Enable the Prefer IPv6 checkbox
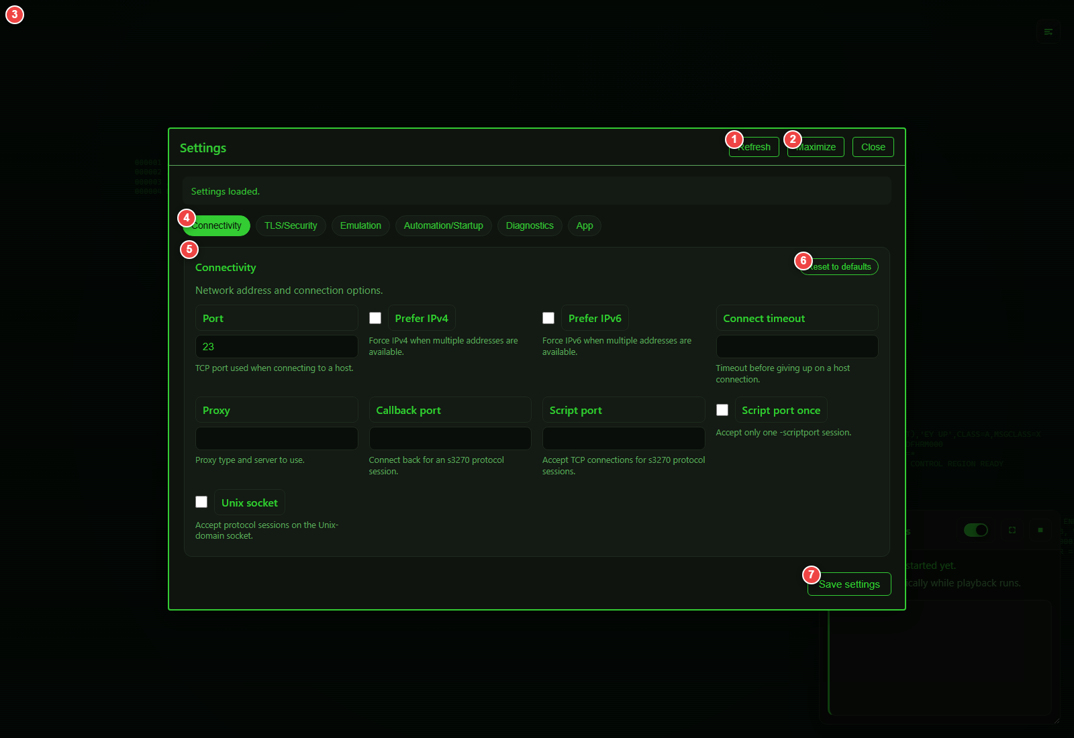The image size is (1074, 738). click(548, 317)
